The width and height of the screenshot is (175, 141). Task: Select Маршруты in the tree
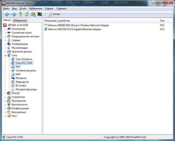(x=22, y=82)
